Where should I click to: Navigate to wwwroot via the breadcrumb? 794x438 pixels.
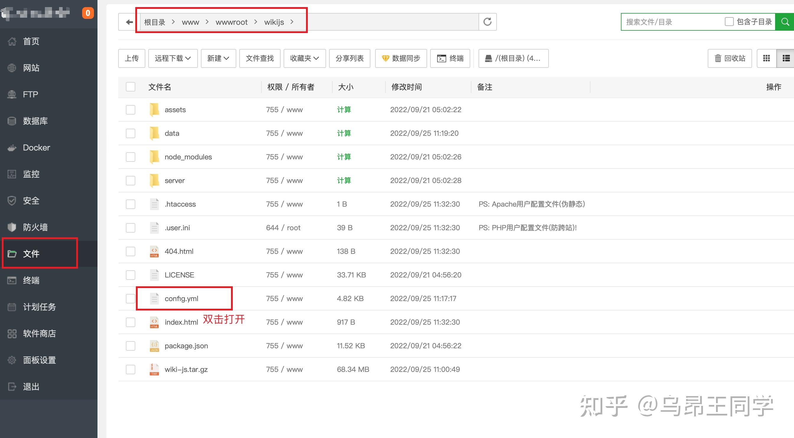tap(232, 22)
